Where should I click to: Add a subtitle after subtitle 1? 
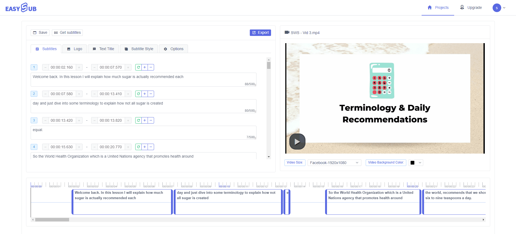pyautogui.click(x=145, y=67)
